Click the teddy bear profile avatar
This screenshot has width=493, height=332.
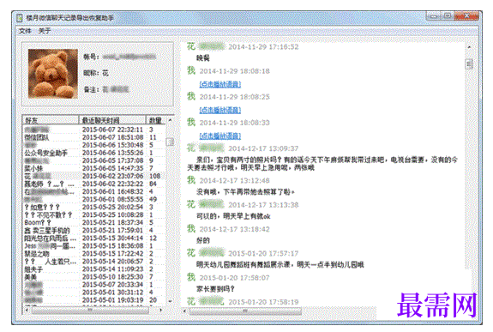(53, 74)
